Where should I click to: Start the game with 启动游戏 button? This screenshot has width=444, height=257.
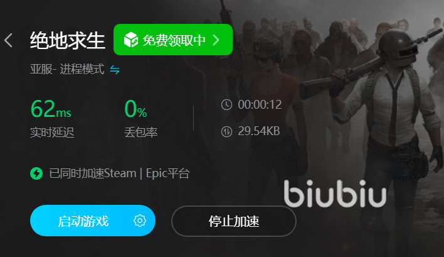coord(83,221)
